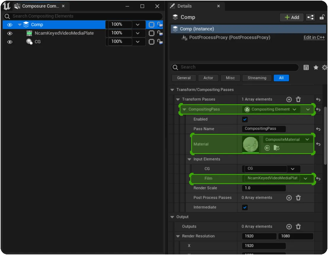Empty the Post Process Passes array with the trash icon
This screenshot has width=328, height=255.
298,198
